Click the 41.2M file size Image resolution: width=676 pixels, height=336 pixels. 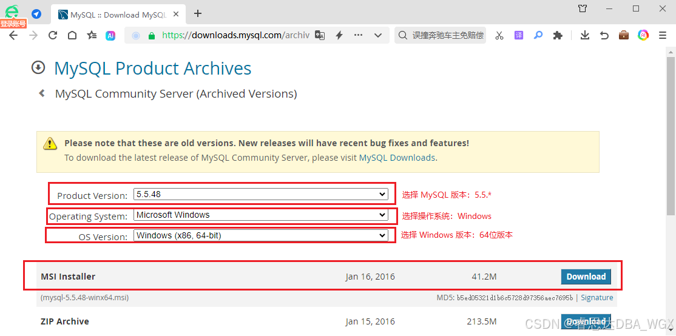pyautogui.click(x=484, y=277)
